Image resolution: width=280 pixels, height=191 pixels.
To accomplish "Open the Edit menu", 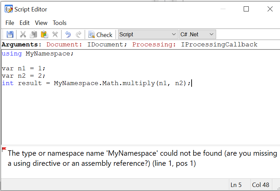I will click(x=25, y=23).
